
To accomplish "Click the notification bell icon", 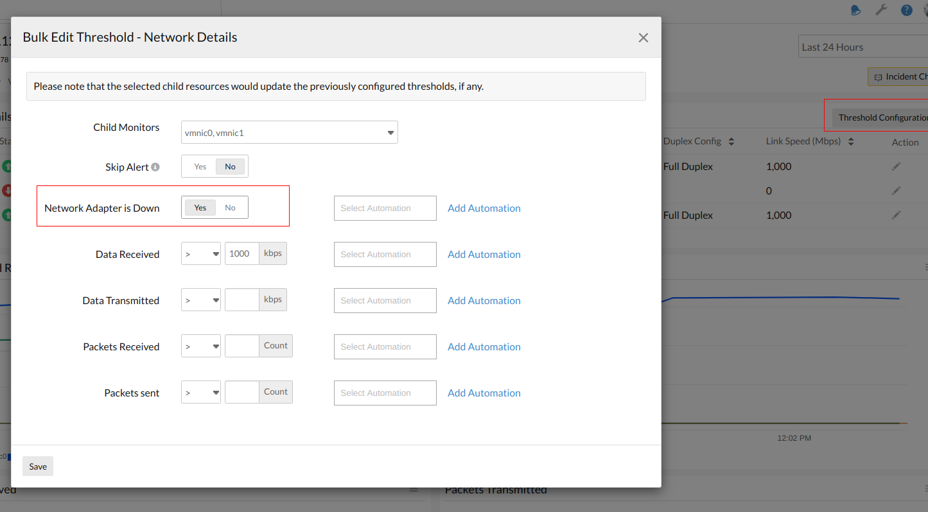I will pos(855,10).
